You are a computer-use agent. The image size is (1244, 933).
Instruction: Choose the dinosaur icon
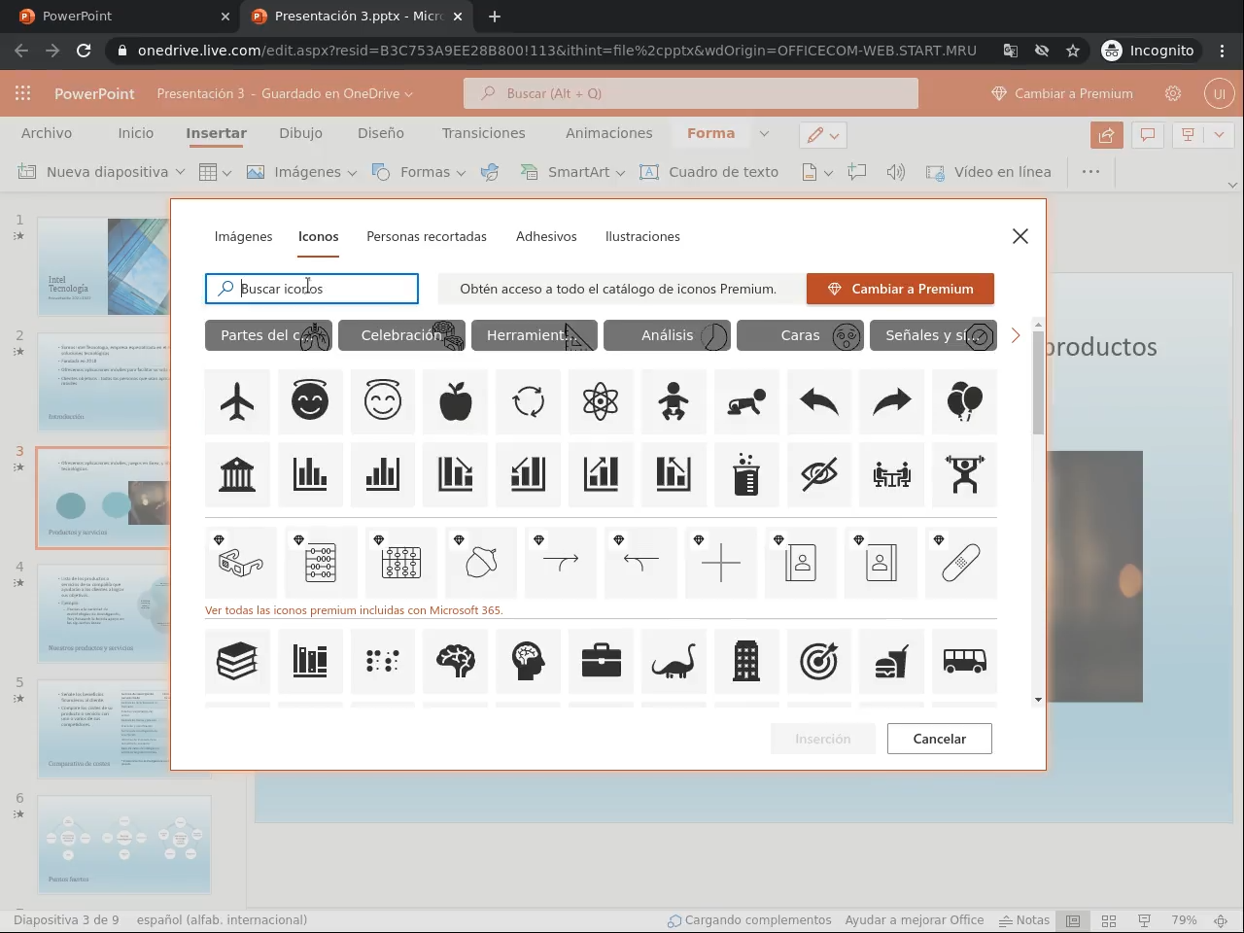tap(674, 662)
